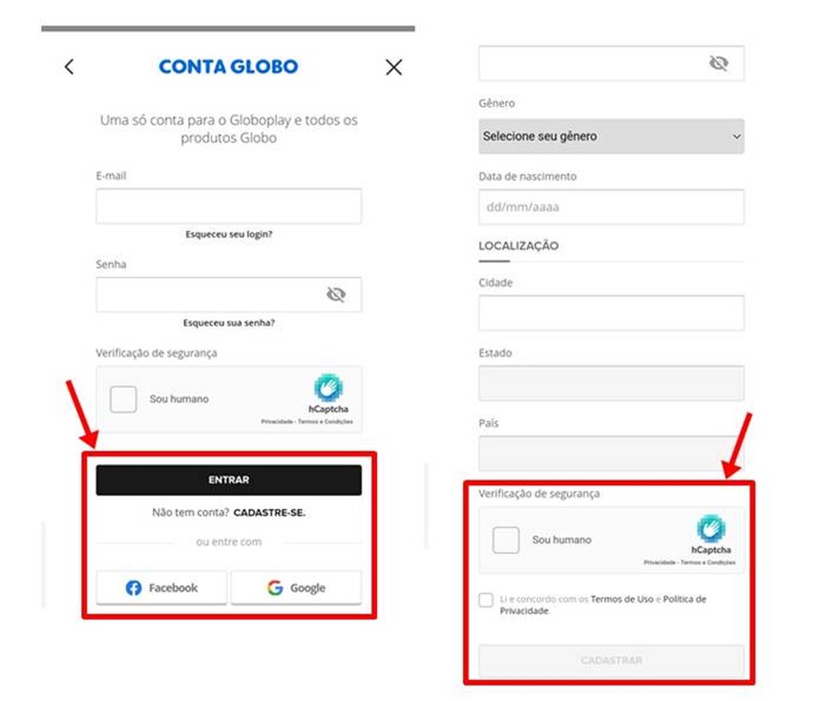Screen dimensions: 819x701
Task: Close the Conta Globo dialog
Action: coord(394,67)
